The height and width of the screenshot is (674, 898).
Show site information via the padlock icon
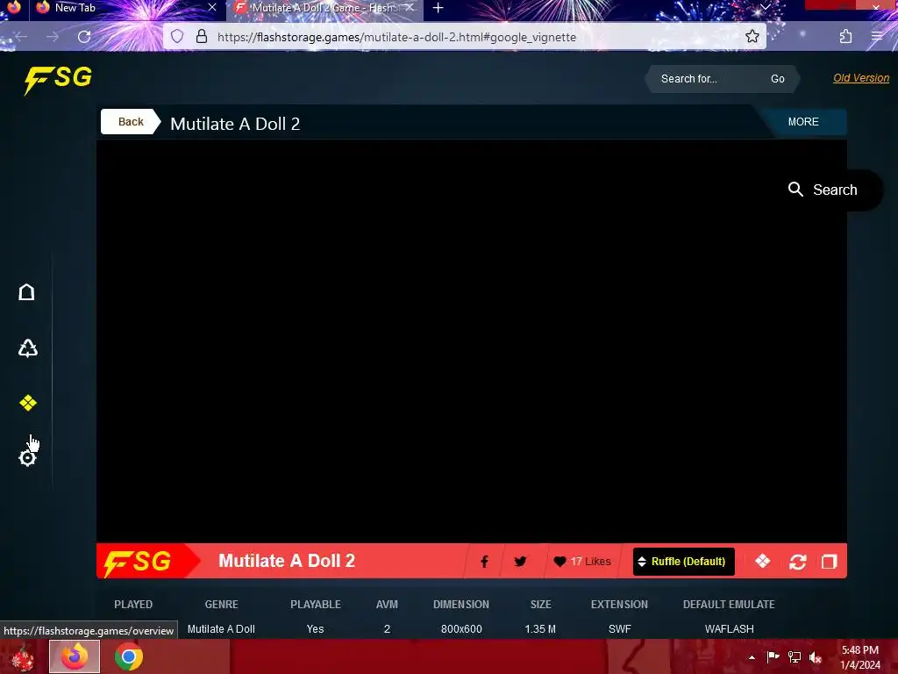202,37
